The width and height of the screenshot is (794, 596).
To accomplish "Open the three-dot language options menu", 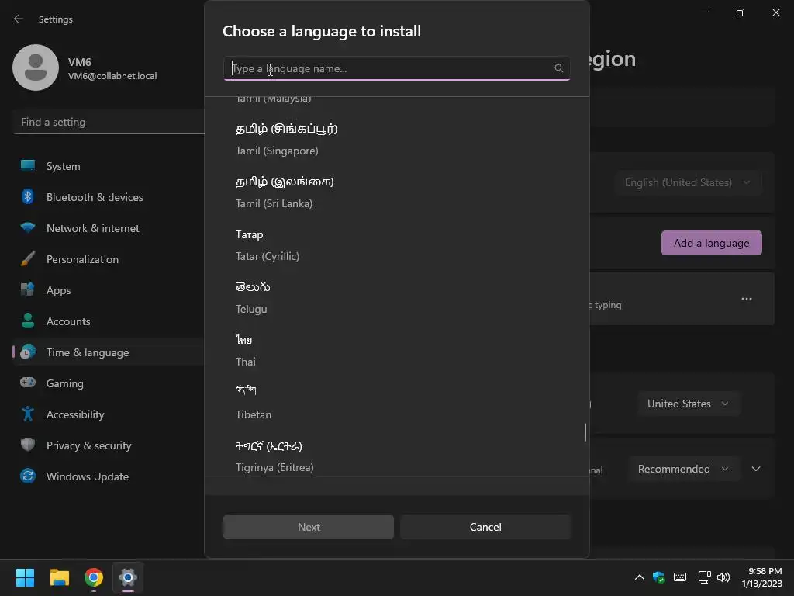I will point(747,299).
